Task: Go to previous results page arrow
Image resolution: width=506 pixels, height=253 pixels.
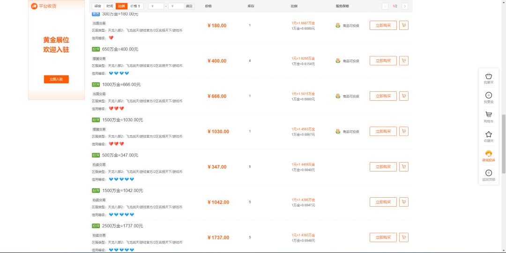Action: [x=385, y=6]
